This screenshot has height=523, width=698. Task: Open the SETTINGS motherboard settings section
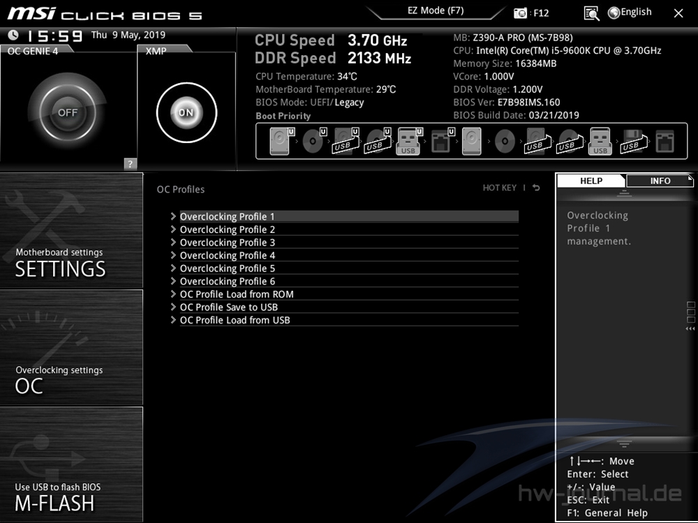point(71,230)
